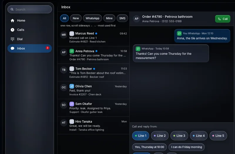Click the red unread badge on Inbox
235x154 pixels.
(x=47, y=48)
